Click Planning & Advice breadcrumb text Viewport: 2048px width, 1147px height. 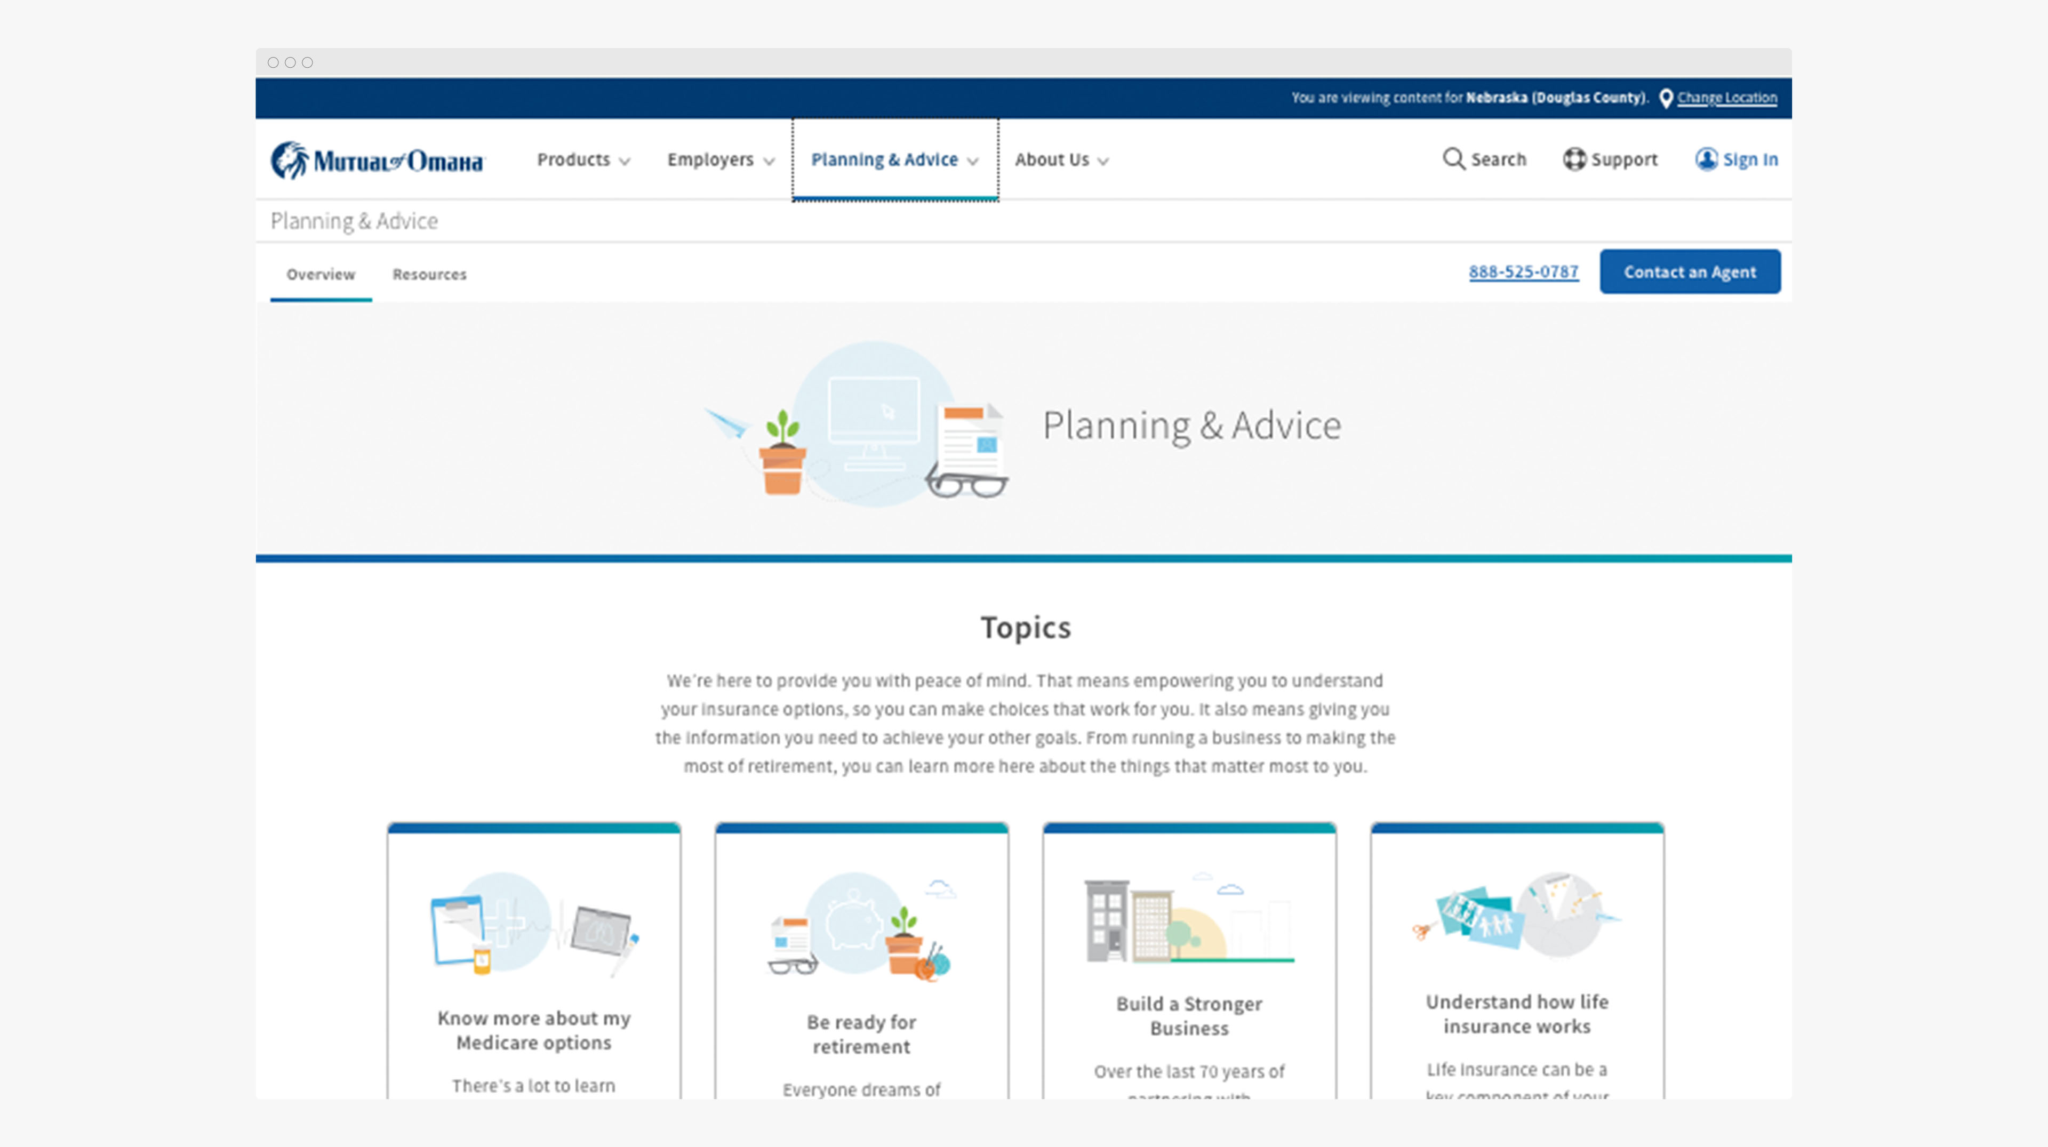tap(354, 221)
